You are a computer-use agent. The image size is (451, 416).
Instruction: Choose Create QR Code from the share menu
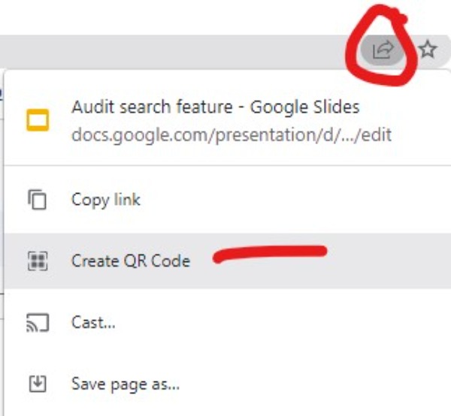pyautogui.click(x=131, y=261)
